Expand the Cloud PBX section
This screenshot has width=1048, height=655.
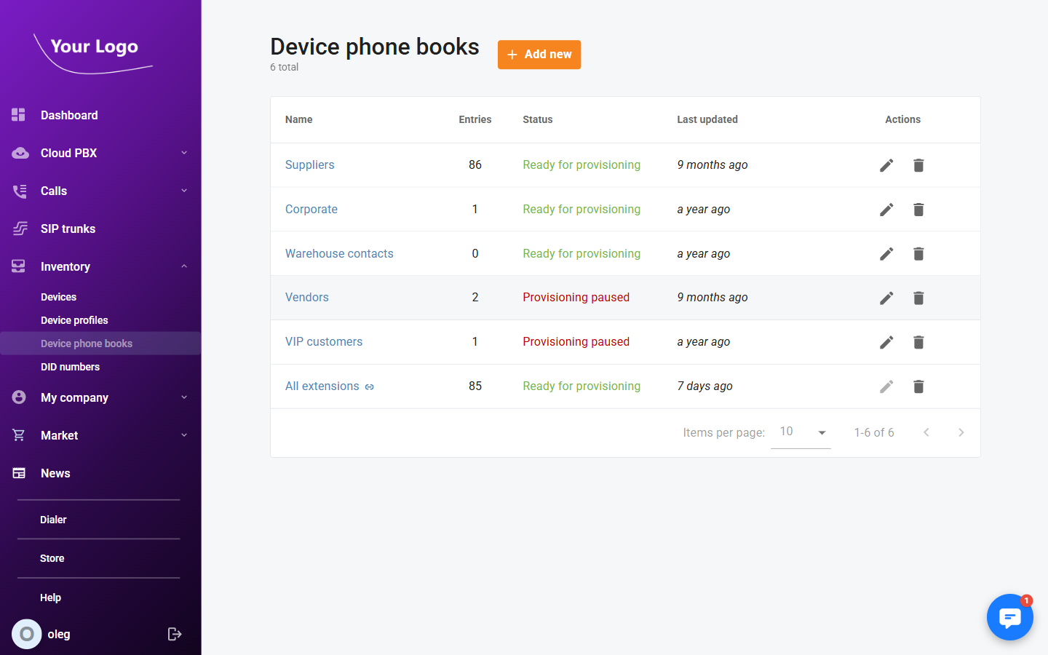184,153
